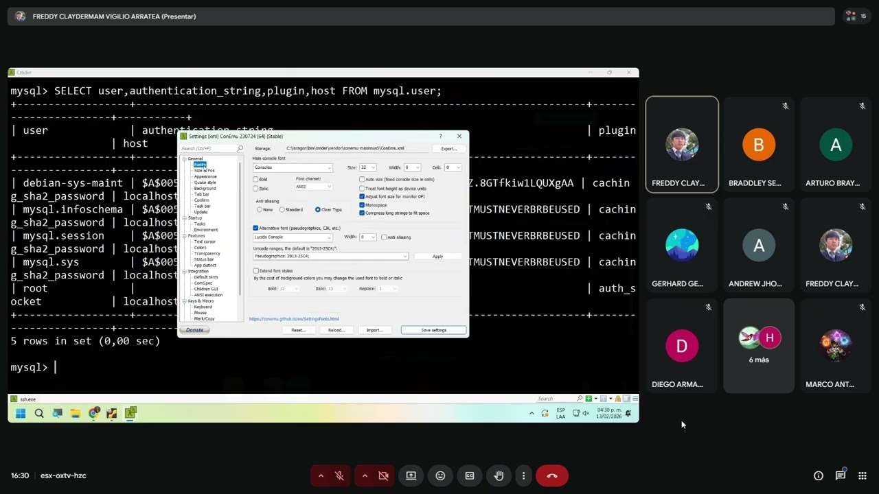Viewport: 879px width, 494px height.
Task: Click Windows Start button in shared taskbar
Action: (21, 413)
